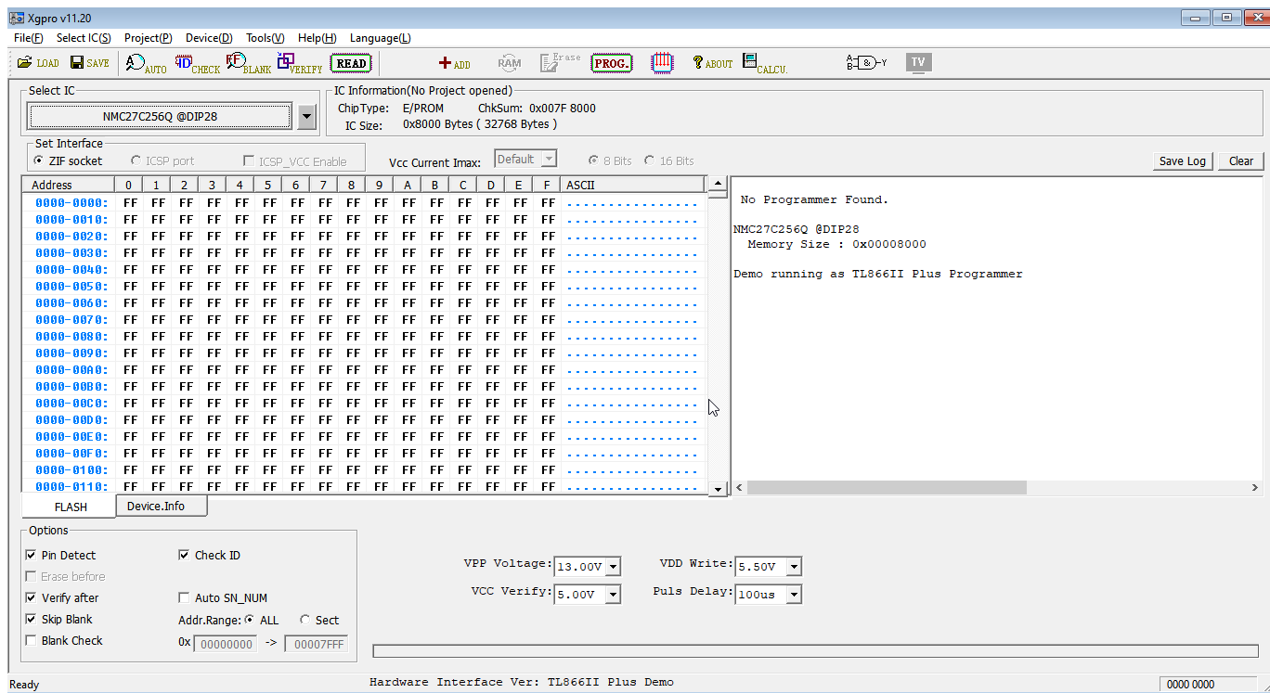The width and height of the screenshot is (1270, 693).
Task: Open the ABOUT question mark icon
Action: click(712, 63)
